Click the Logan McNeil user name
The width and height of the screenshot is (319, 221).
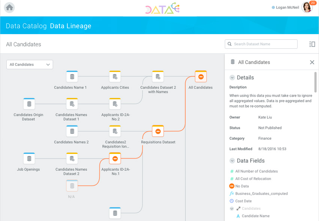(x=287, y=7)
